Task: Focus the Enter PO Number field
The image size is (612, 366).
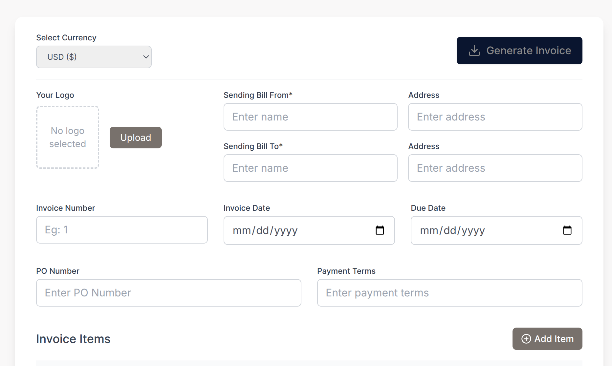Action: click(x=168, y=293)
